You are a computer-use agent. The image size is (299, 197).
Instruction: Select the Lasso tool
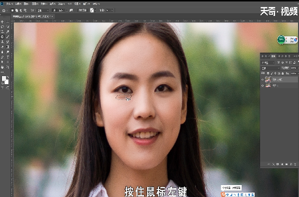pyautogui.click(x=2, y=27)
